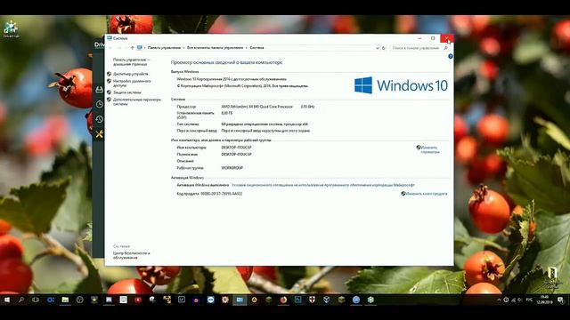The image size is (570, 320).
Task: Refresh the System control panel page
Action: tap(384, 48)
